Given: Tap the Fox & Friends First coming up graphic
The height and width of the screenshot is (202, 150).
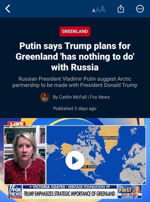Looking at the screenshot, I should [x=130, y=192].
